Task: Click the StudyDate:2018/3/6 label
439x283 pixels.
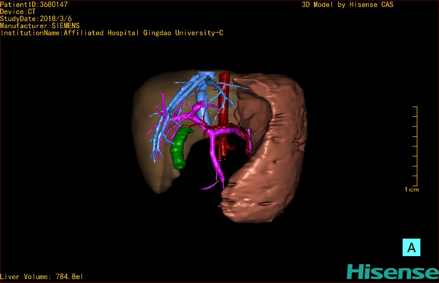Action: point(36,19)
